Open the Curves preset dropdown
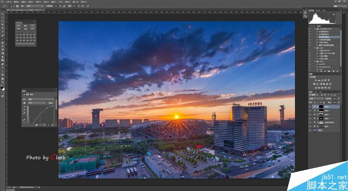 [41, 99]
